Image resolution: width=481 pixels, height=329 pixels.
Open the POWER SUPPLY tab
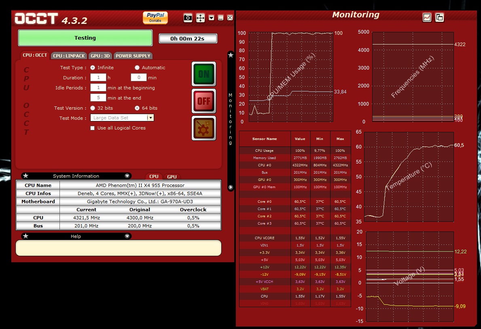[x=133, y=56]
